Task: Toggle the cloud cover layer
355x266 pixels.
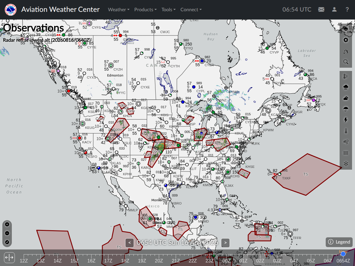Action: point(346,98)
